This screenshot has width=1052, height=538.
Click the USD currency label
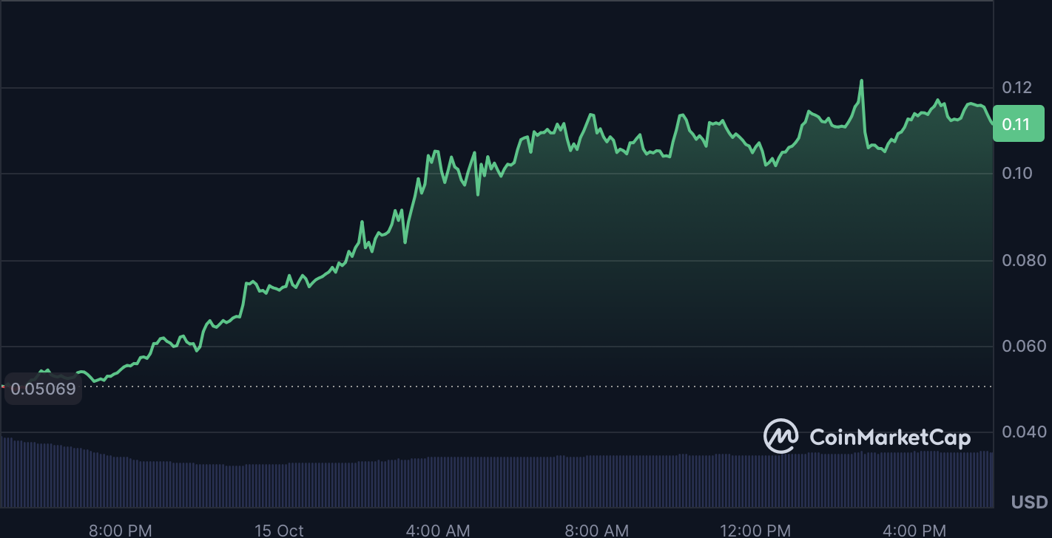1029,503
